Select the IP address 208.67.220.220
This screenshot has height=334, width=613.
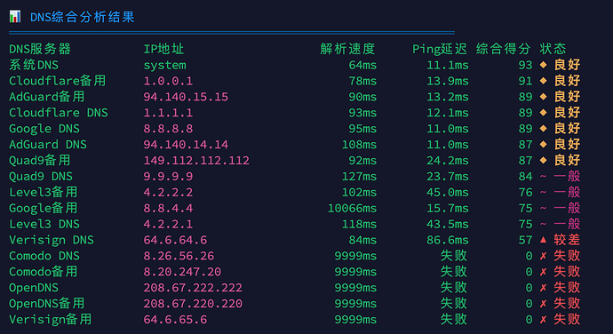point(193,304)
